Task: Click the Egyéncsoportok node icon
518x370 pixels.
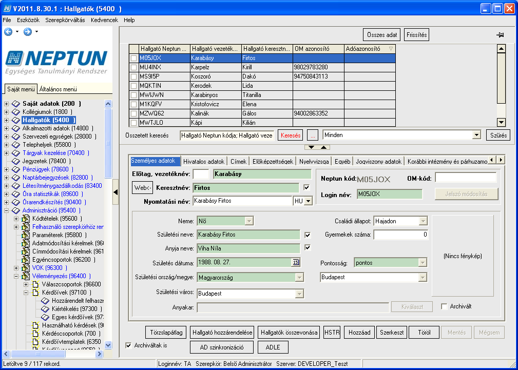Action: click(26, 260)
